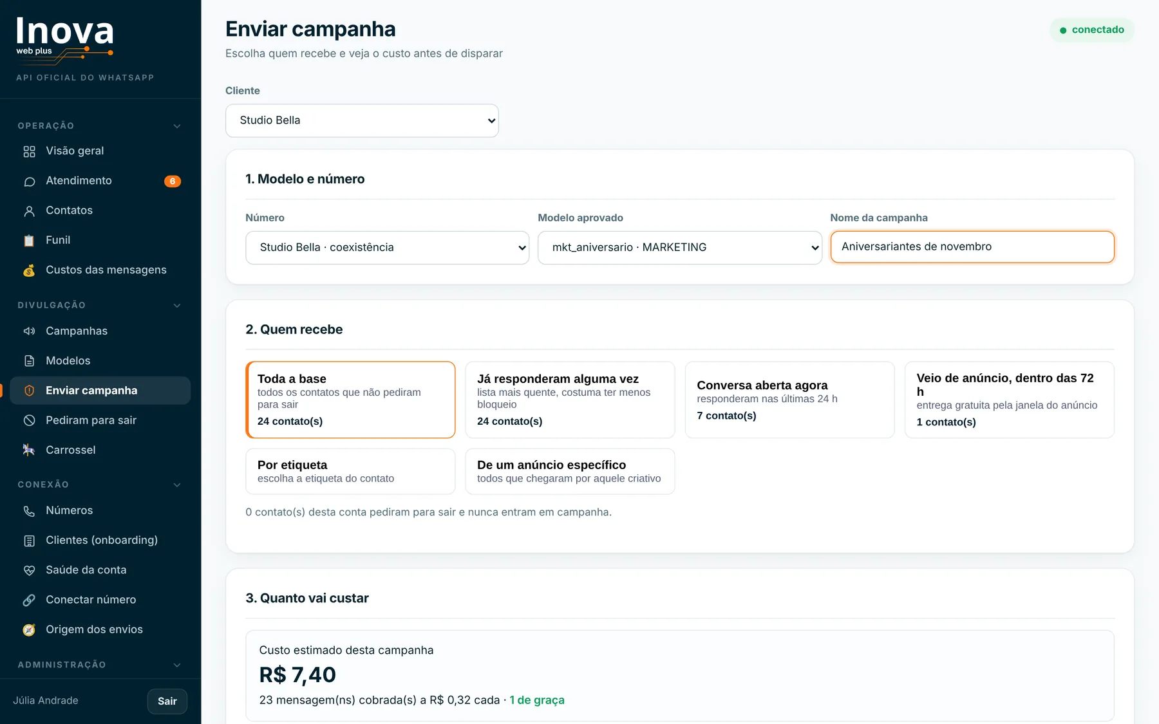This screenshot has height=724, width=1159.
Task: Click the Saúde da conta heart icon
Action: point(29,570)
